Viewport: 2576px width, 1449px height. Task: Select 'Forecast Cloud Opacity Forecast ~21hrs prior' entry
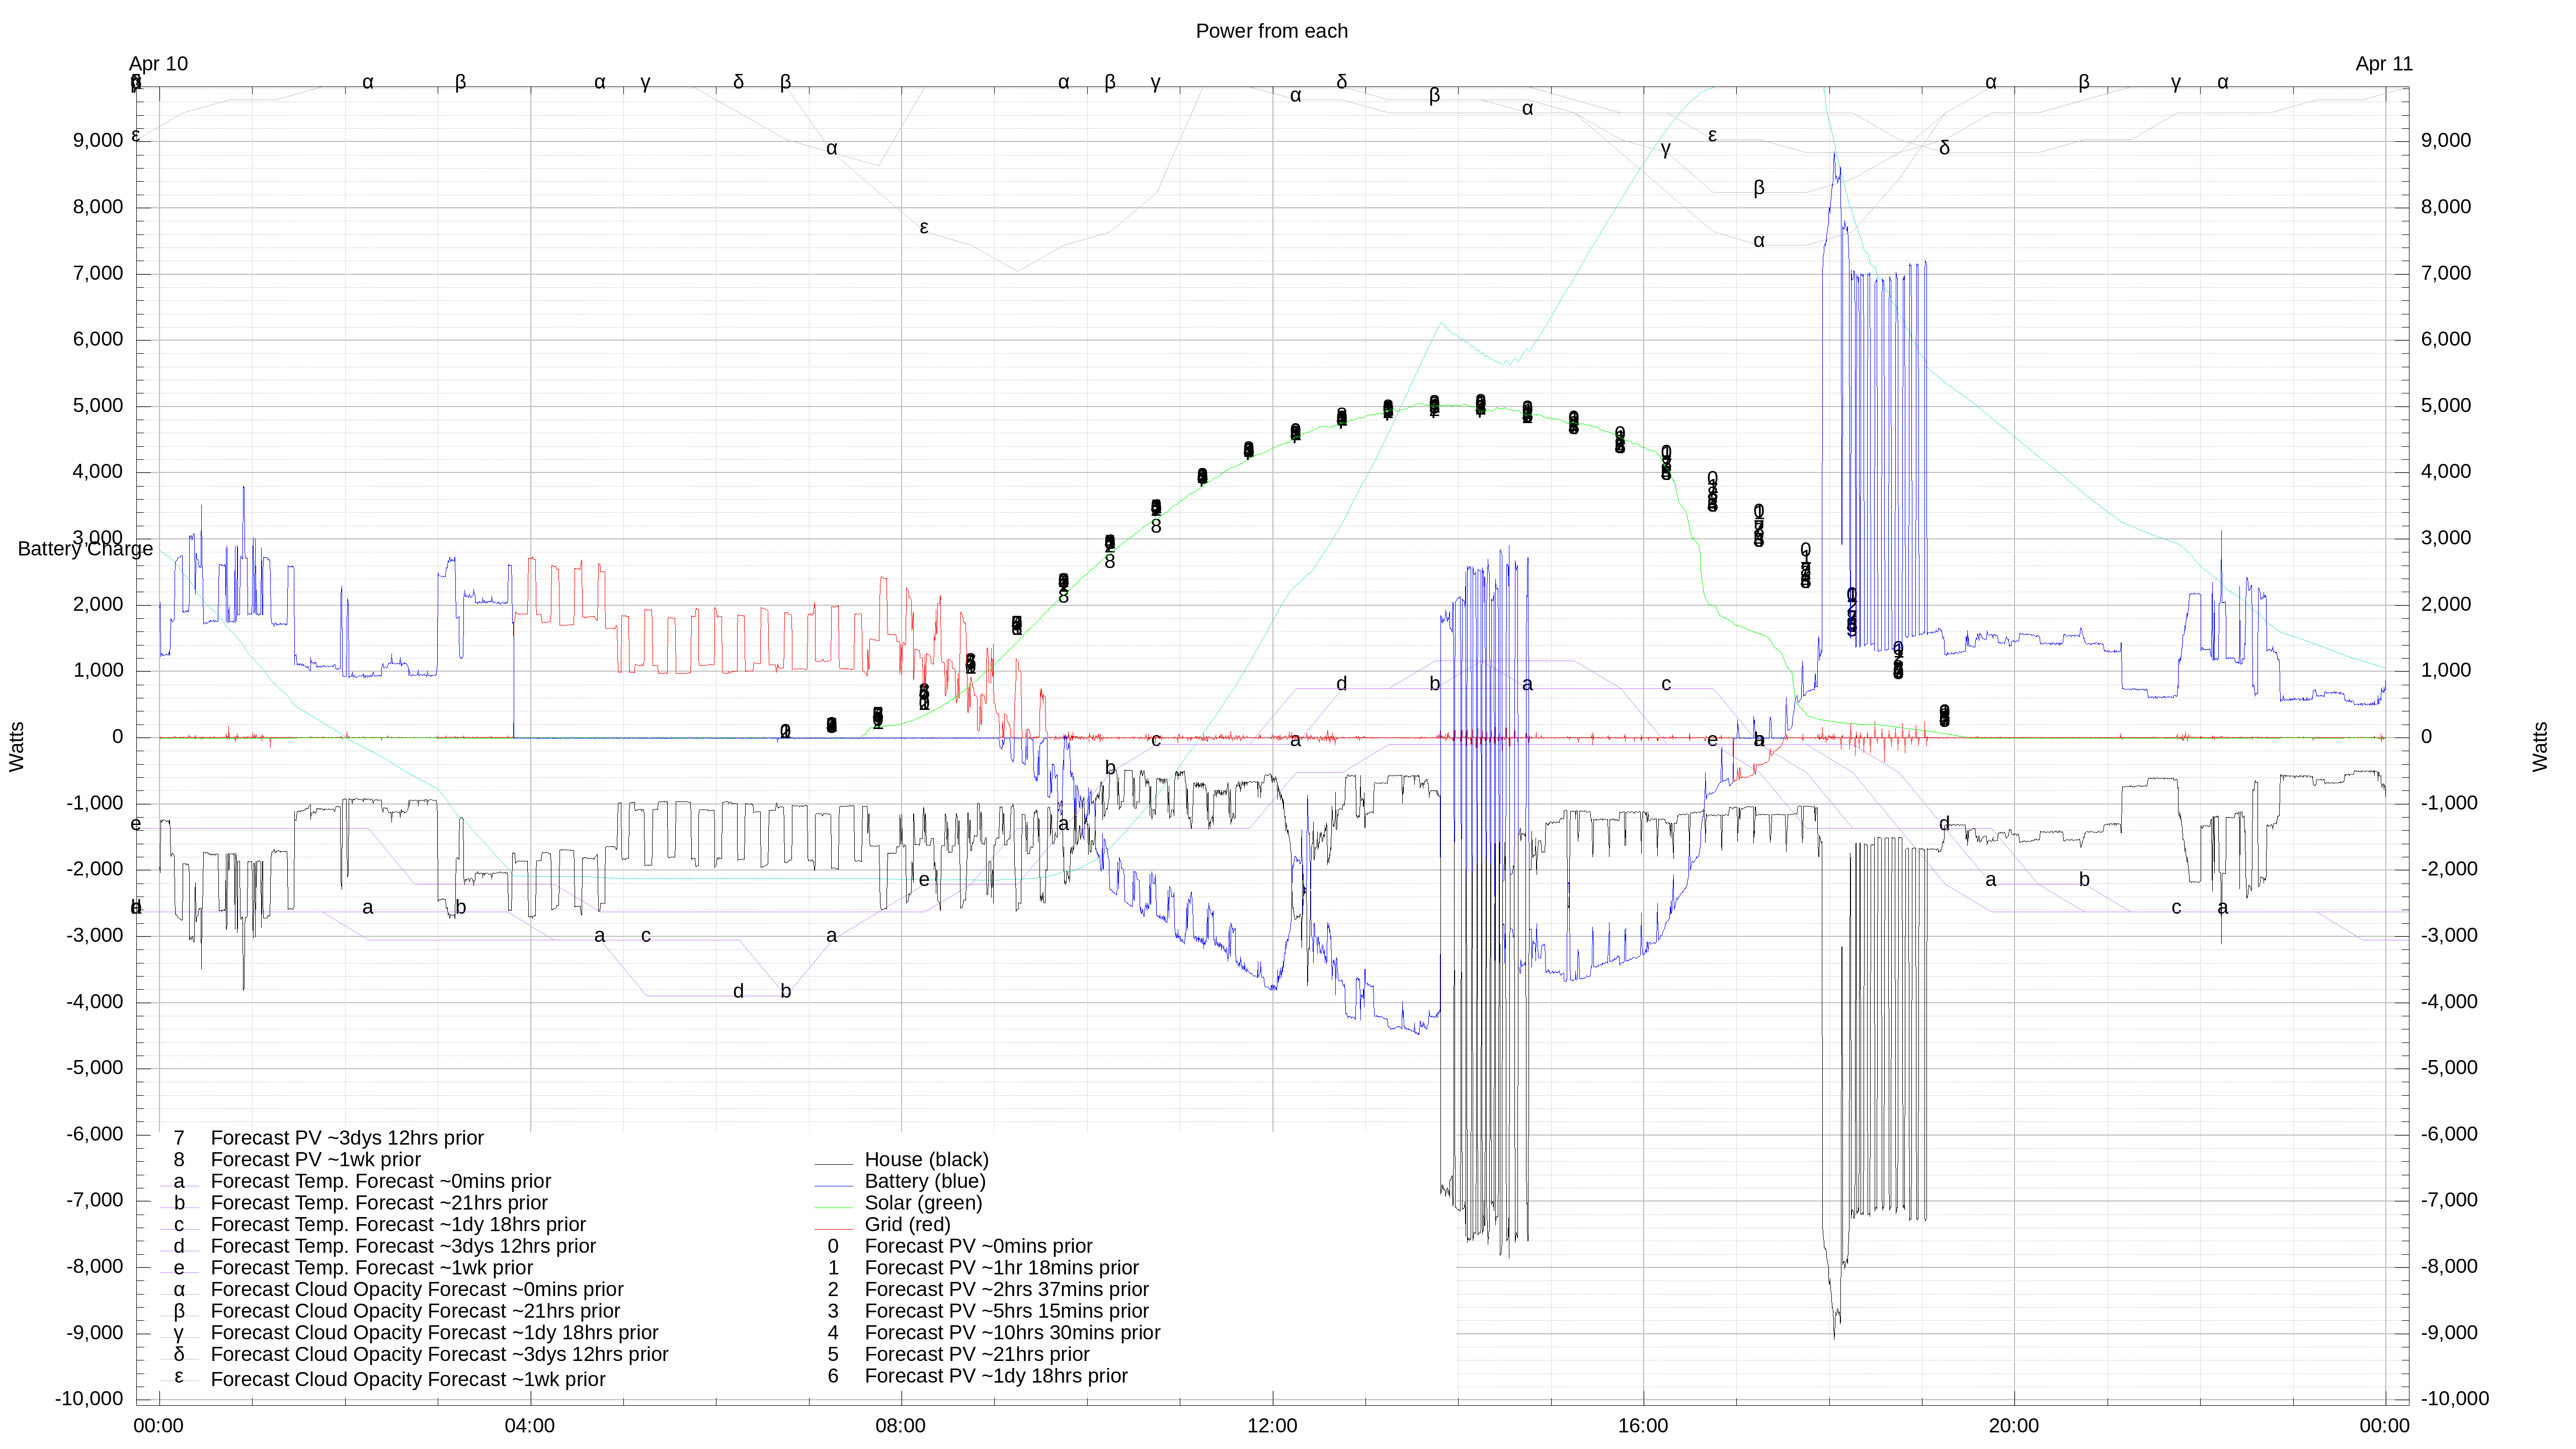pos(415,1312)
